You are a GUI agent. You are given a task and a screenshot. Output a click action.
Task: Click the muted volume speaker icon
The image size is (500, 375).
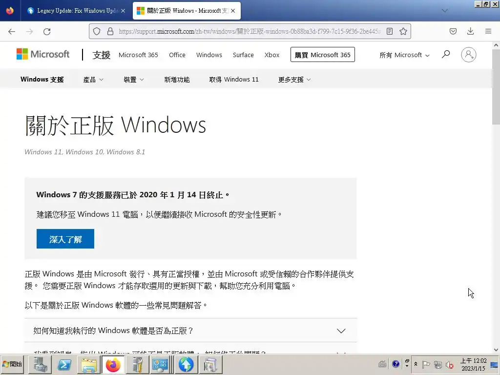point(450,364)
